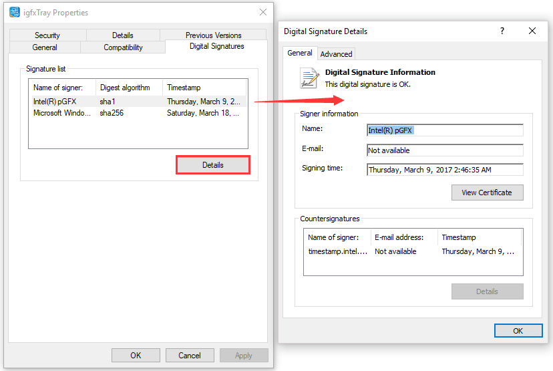Viewport: 553px width, 371px height.
Task: Click the E-mail Not available field
Action: pos(445,150)
